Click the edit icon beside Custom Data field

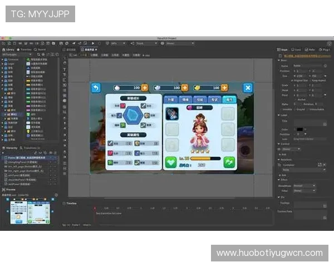[x=325, y=217]
